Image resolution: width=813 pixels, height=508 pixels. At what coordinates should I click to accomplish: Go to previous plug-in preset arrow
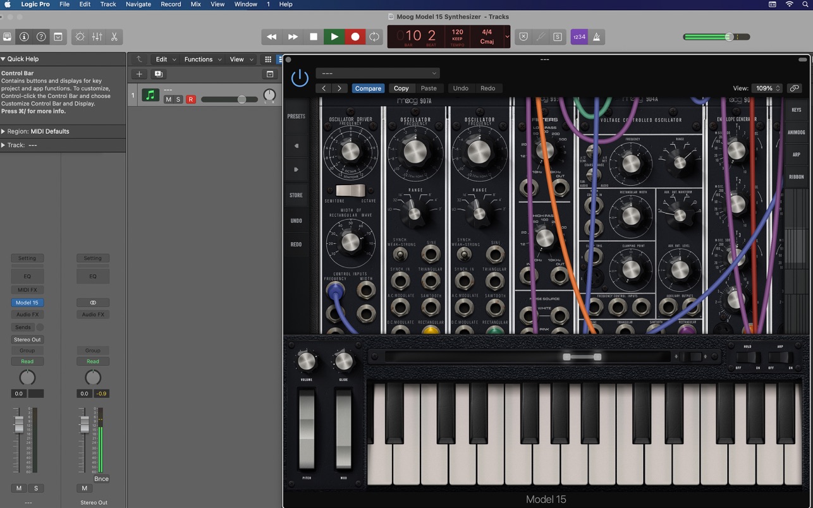324,88
